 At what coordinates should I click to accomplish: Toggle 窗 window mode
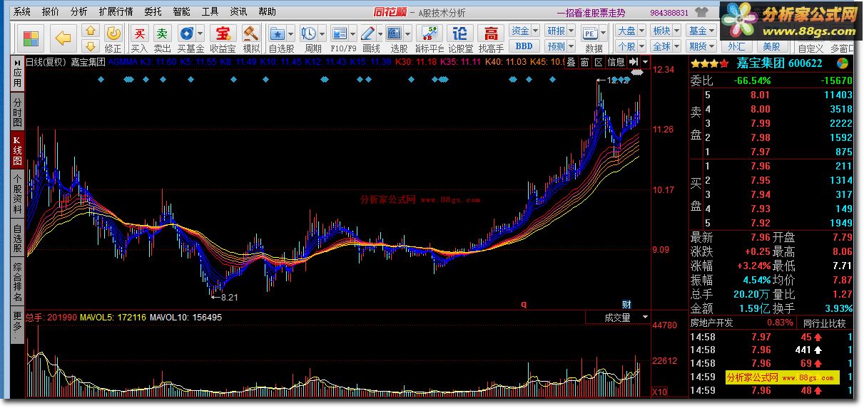pos(584,63)
